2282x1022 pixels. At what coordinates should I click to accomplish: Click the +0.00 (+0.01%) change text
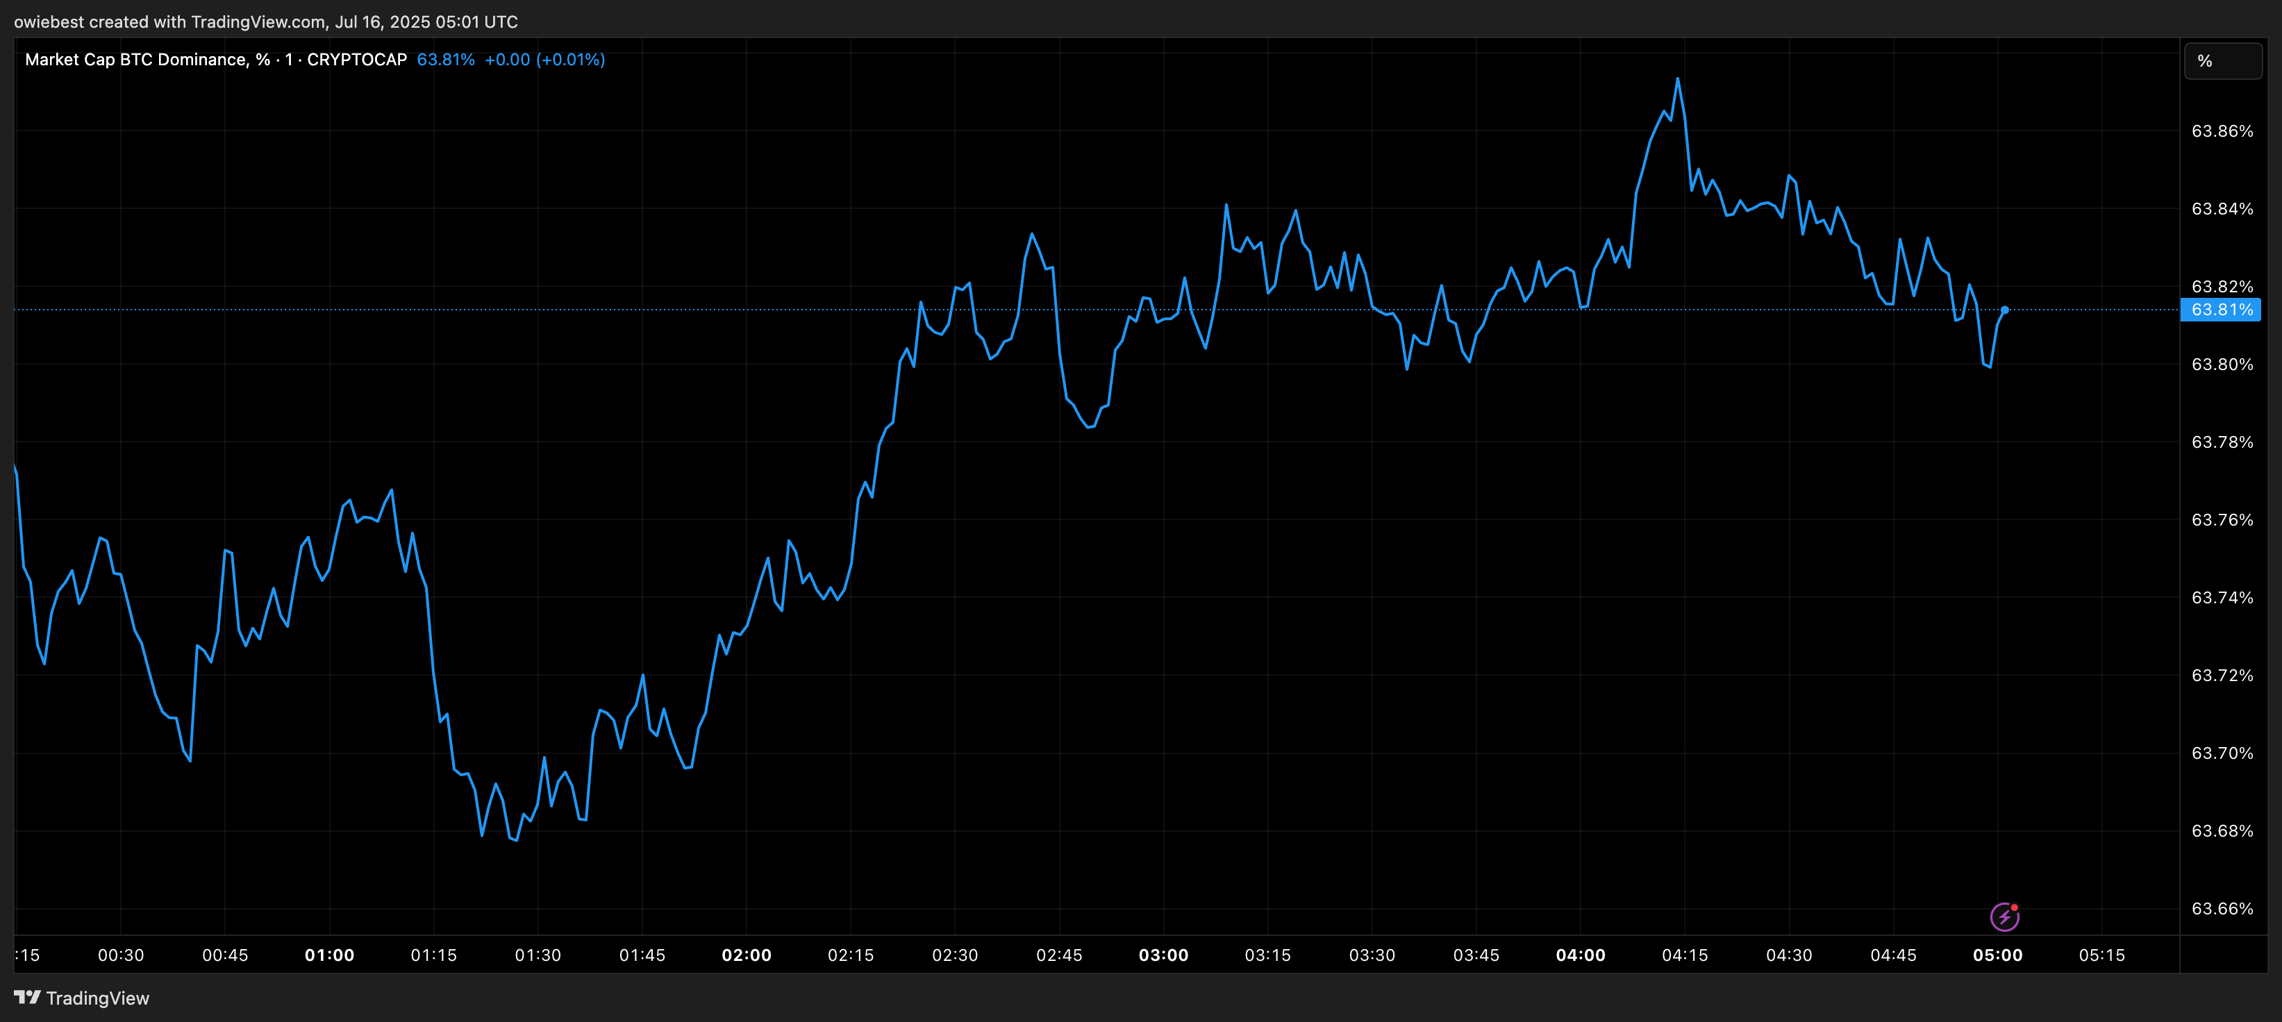(545, 59)
